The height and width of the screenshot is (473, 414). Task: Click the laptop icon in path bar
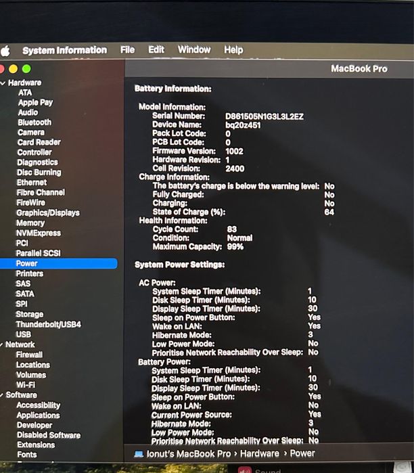[139, 454]
